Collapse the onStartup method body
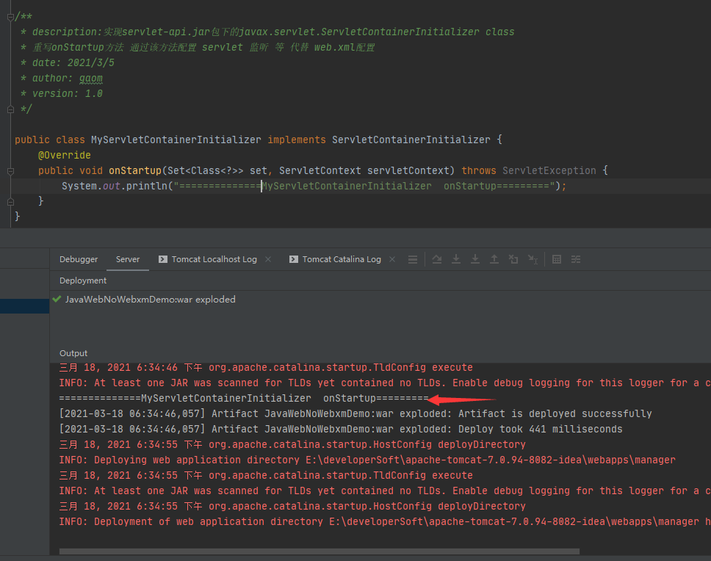The image size is (711, 561). coord(10,170)
